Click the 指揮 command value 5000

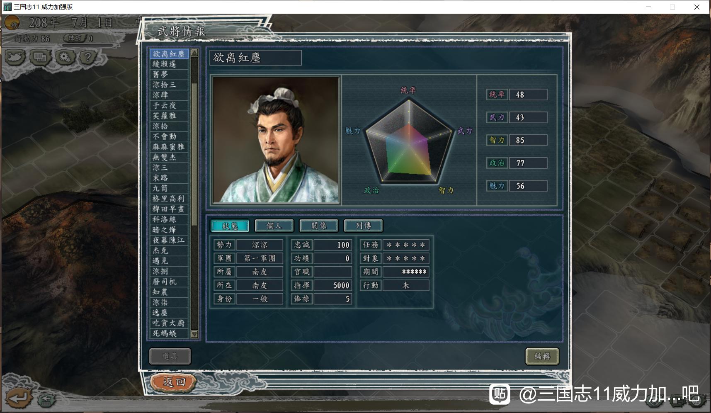click(333, 285)
